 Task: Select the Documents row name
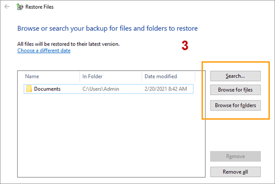point(47,89)
